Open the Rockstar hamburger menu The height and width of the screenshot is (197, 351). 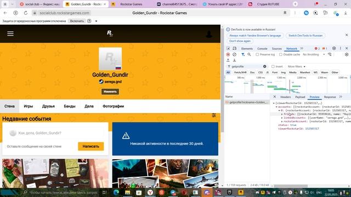[x=10, y=34]
